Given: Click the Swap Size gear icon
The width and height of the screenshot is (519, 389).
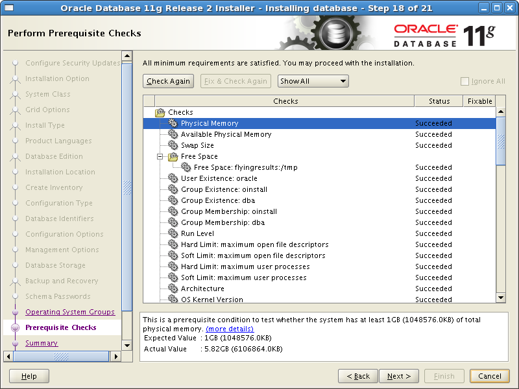Looking at the screenshot, I should [173, 145].
